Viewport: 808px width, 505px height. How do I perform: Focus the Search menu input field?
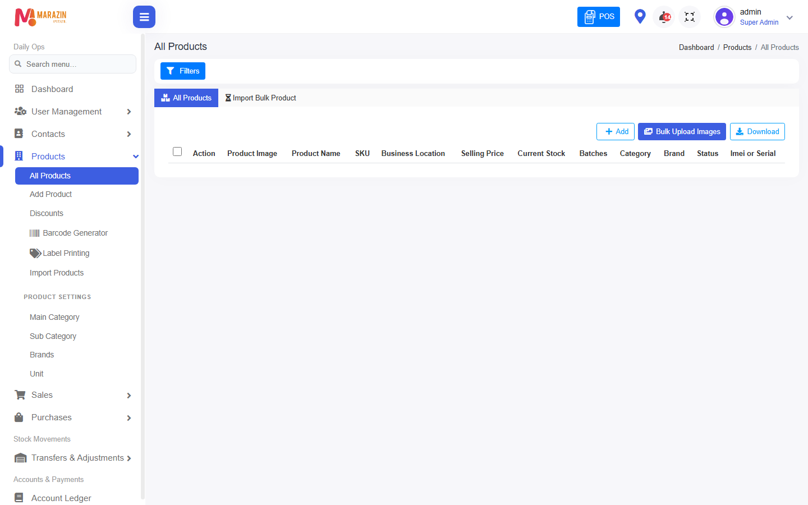point(72,64)
